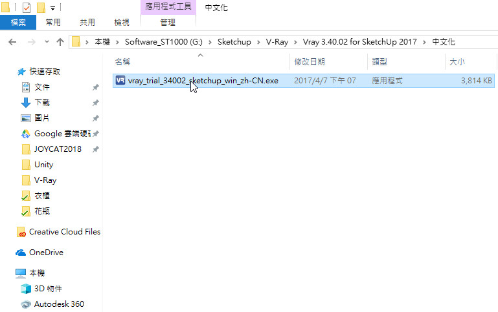Screen dimensions: 498x312
Task: Open 3D 物件 in navigation pane
Action: click(49, 289)
